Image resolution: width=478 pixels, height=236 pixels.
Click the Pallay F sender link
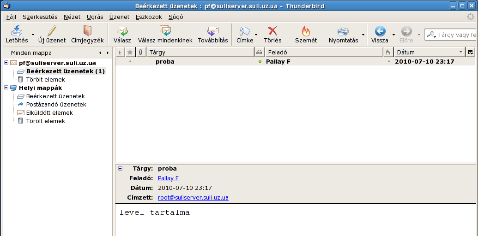(x=168, y=178)
